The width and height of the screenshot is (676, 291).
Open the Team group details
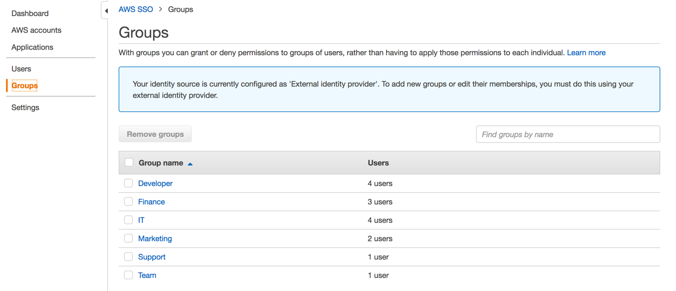click(x=147, y=275)
